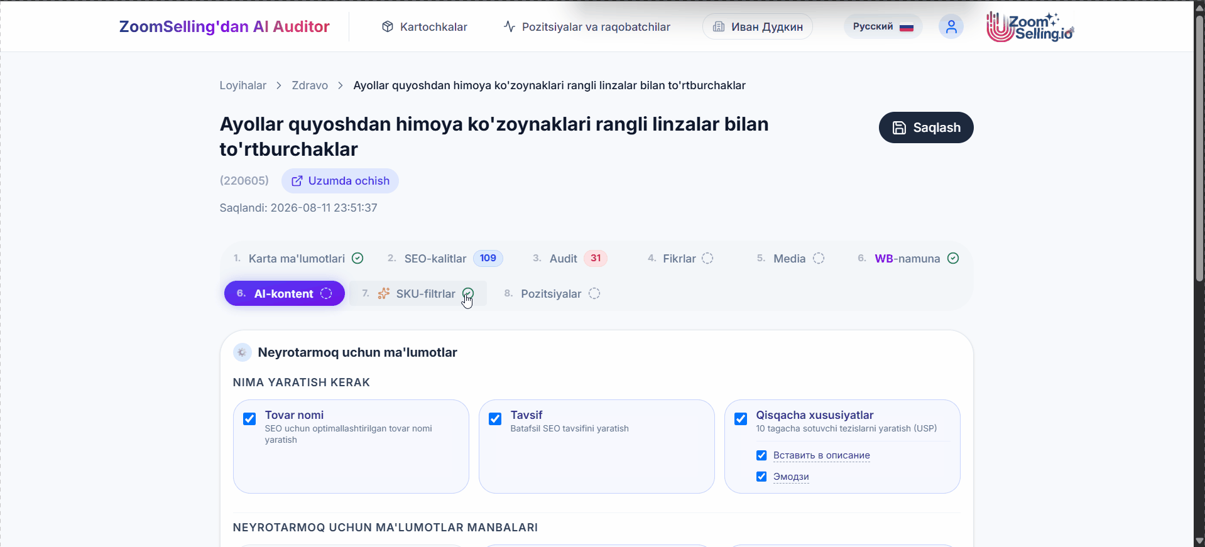Viewport: 1205px width, 547px height.
Task: Click the ZoomSelling.io logo
Action: [x=1030, y=26]
